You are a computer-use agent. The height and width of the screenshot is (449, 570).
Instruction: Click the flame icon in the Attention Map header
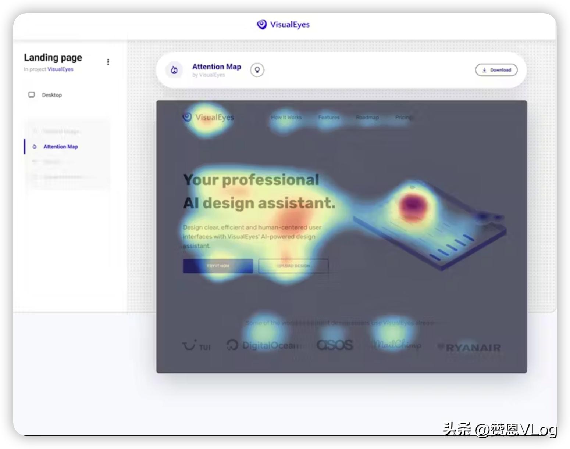point(174,70)
